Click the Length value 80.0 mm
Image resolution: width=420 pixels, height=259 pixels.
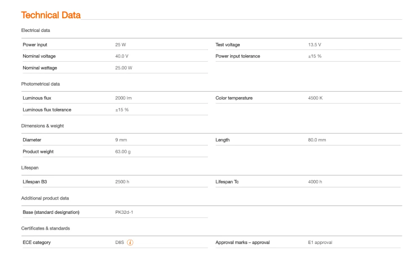coord(317,140)
